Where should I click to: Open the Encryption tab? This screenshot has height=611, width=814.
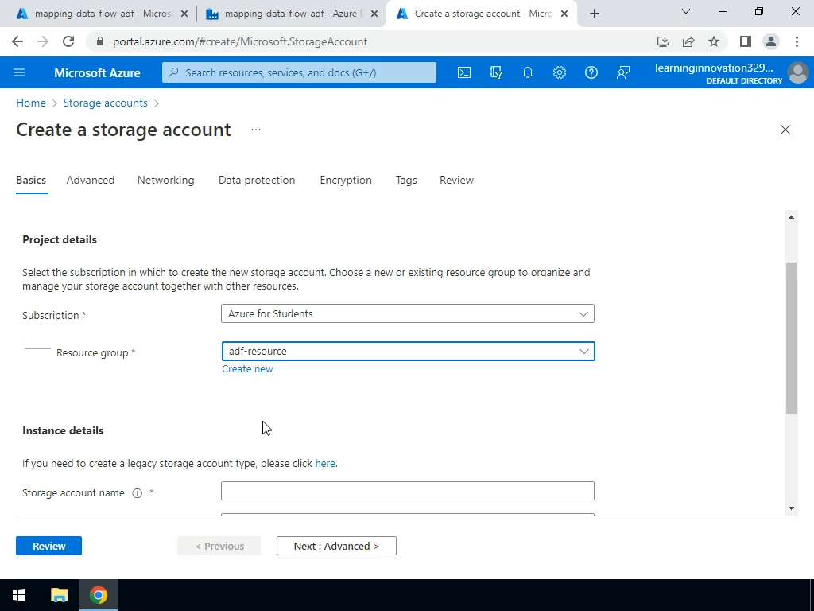[346, 180]
